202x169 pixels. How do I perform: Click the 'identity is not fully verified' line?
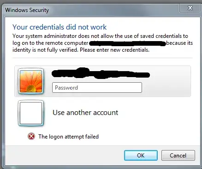[x=81, y=50]
